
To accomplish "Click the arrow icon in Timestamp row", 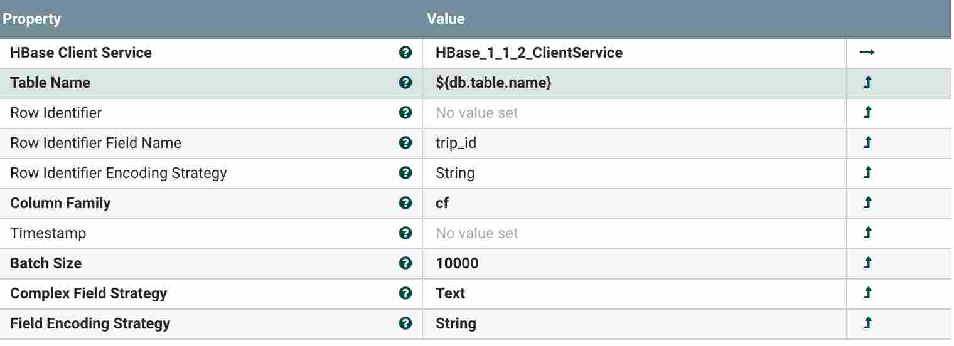I will (867, 233).
